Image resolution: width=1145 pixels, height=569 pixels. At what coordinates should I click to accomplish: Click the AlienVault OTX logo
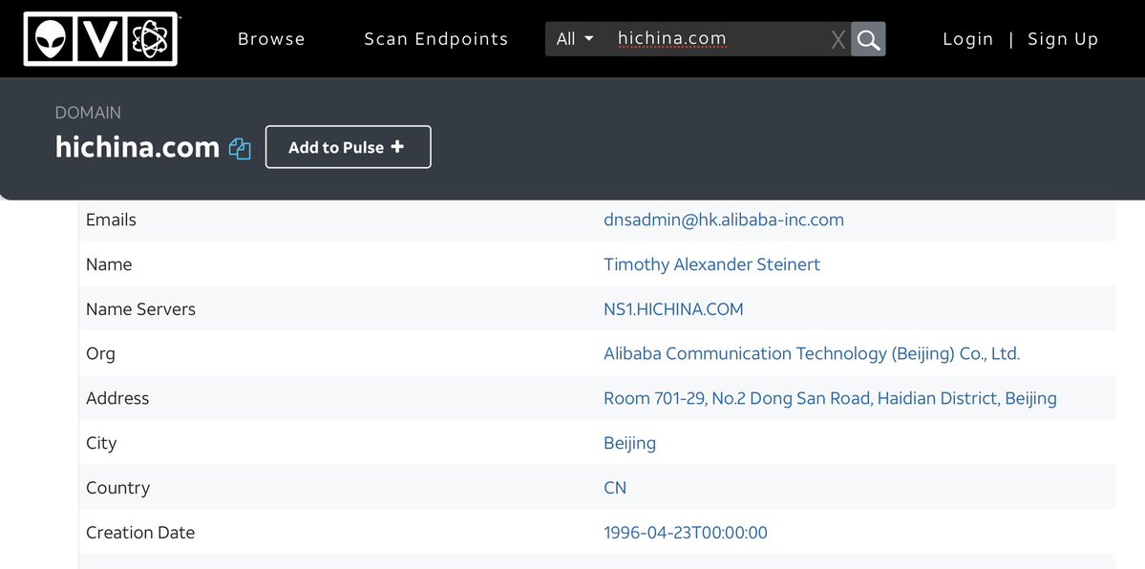click(x=100, y=39)
